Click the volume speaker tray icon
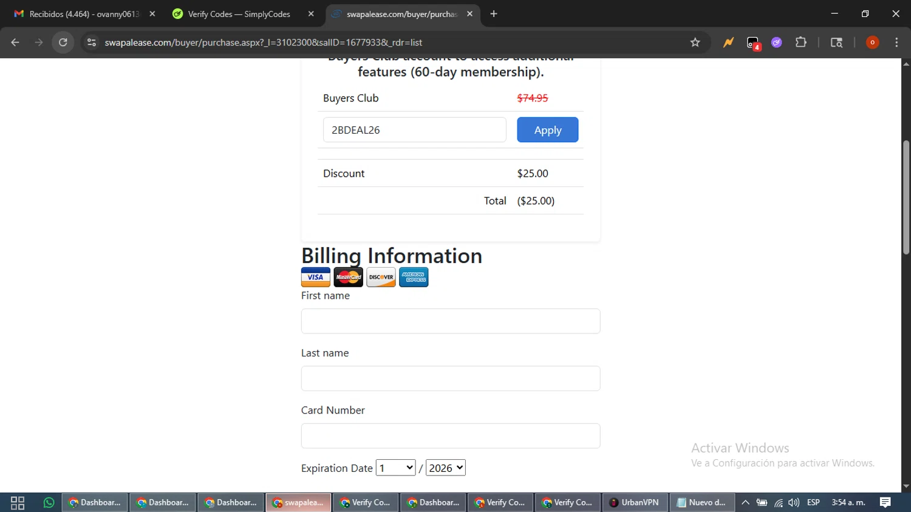The width and height of the screenshot is (911, 512). (794, 503)
